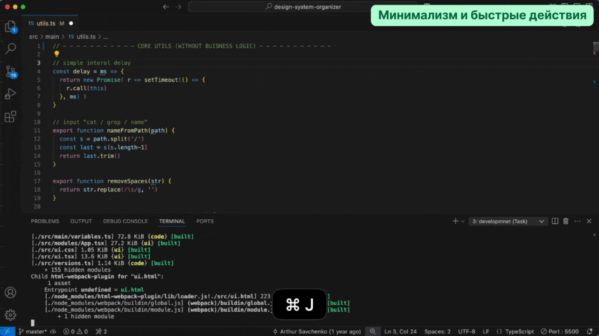Viewport: 599px width, 336px height.
Task: Click the './src/modules/App.tsx' terminal line
Action: click(106, 243)
